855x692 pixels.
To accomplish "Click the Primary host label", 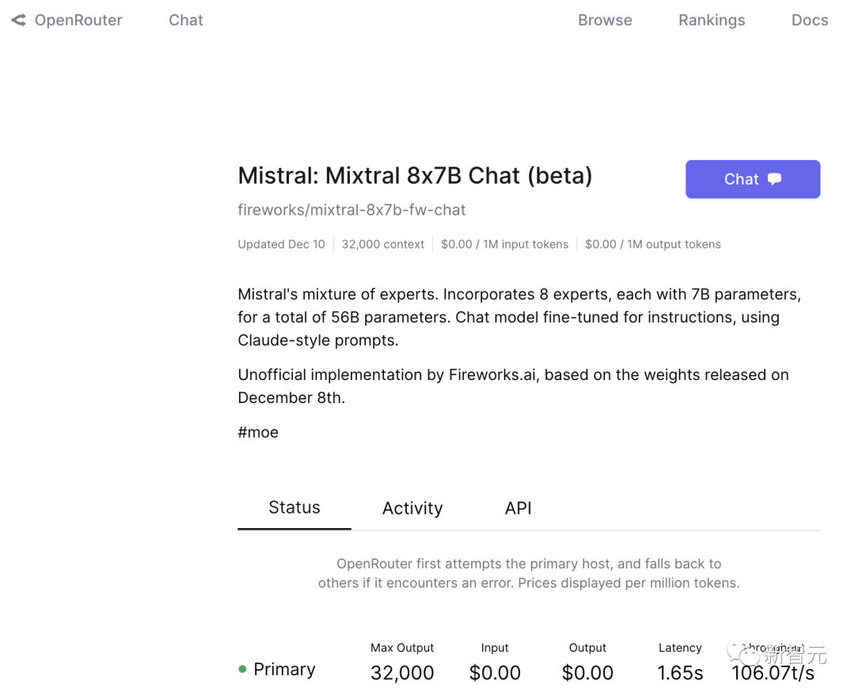I will (x=284, y=670).
